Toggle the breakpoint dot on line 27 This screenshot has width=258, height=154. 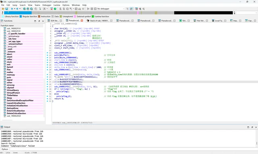click(48, 87)
